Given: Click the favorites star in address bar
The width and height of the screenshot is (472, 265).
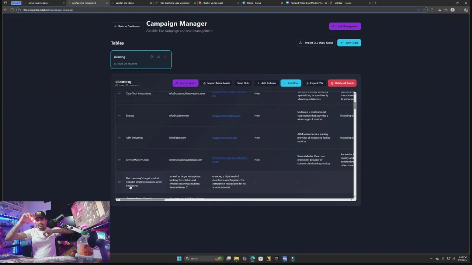Looking at the screenshot, I should point(424,10).
